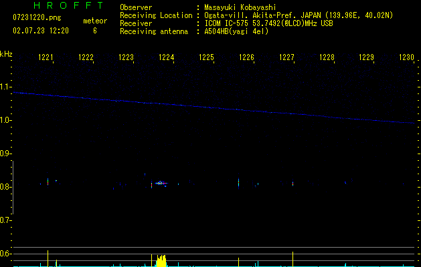Image resolution: width=421 pixels, height=267 pixels.
Task: Click the 0.8 kHz frequency label
Action: coord(5,187)
